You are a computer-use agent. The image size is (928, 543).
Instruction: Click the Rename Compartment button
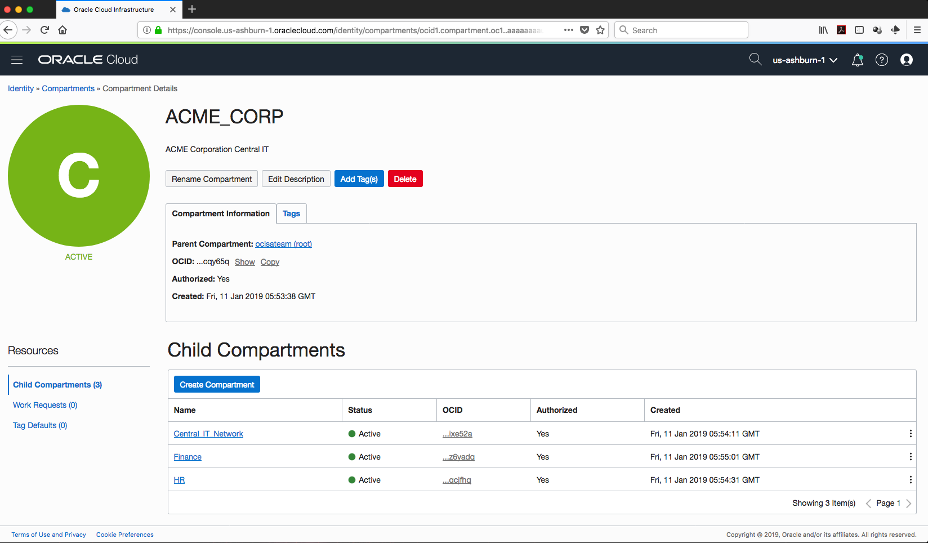coord(212,179)
